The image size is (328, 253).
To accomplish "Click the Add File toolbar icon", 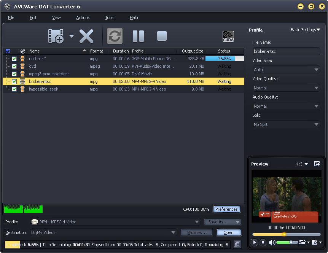I will (x=56, y=36).
